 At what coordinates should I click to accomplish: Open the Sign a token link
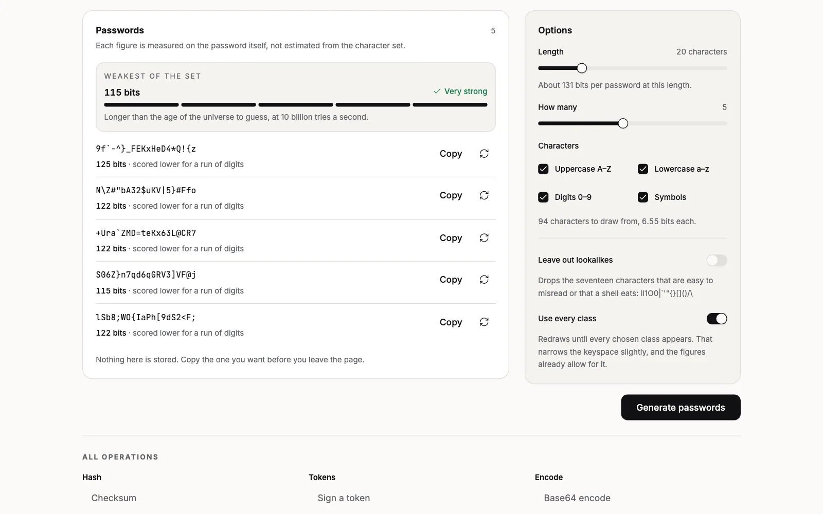tap(344, 498)
